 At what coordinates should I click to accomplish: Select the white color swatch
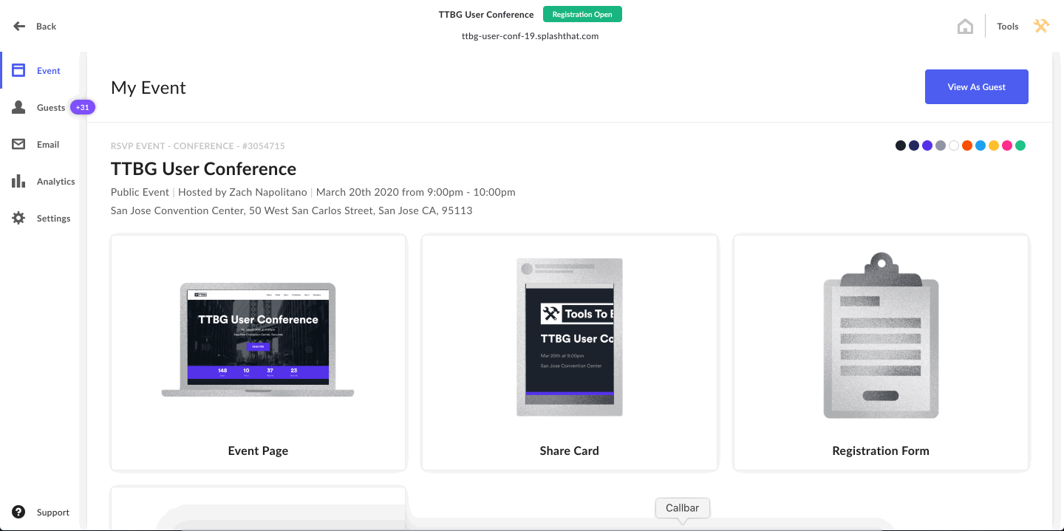pos(954,145)
